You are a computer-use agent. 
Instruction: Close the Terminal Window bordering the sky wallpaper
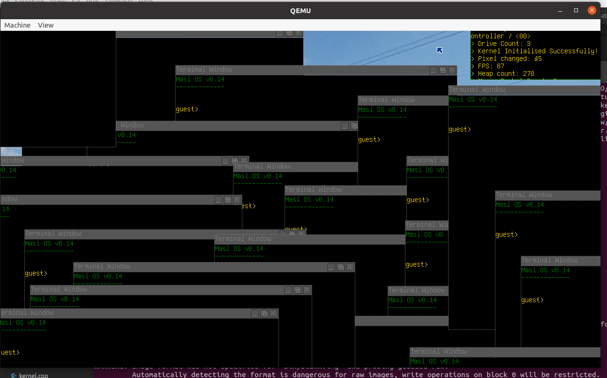click(x=452, y=70)
